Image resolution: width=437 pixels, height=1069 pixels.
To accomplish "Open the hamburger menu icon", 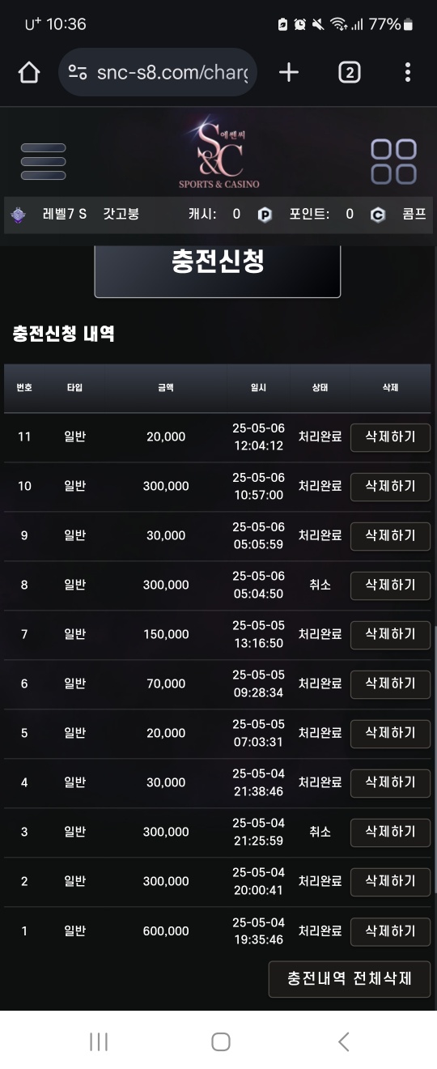I will click(43, 162).
